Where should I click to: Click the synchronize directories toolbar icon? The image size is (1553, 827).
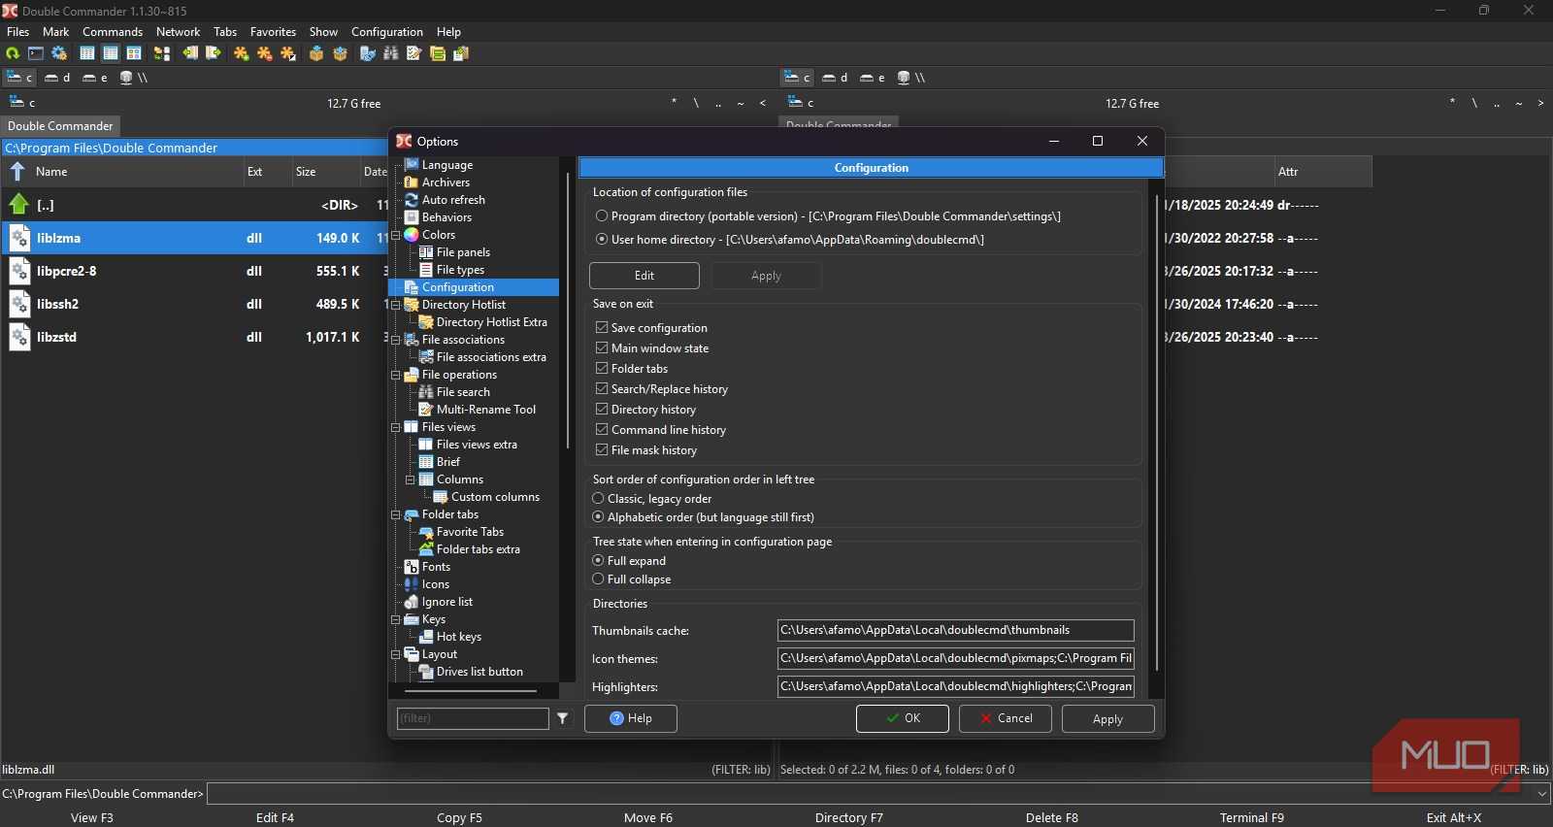pyautogui.click(x=438, y=53)
